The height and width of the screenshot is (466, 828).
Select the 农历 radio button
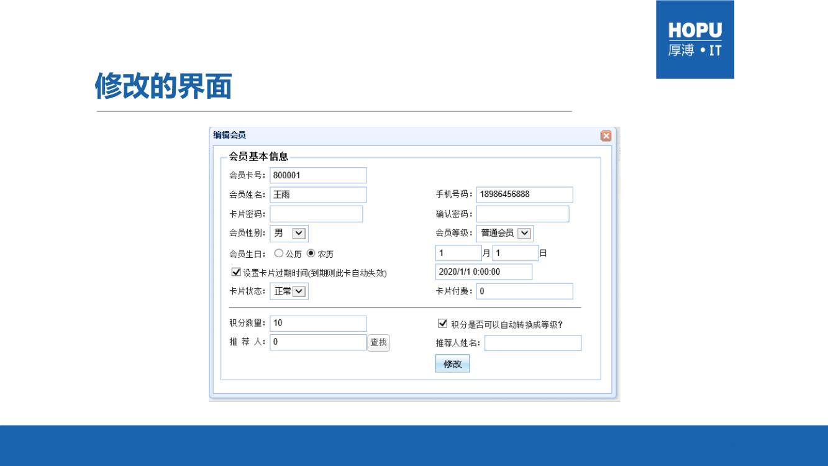pyautogui.click(x=311, y=254)
